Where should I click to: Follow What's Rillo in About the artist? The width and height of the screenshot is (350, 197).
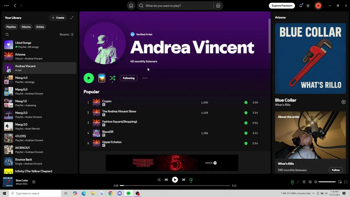[336, 170]
